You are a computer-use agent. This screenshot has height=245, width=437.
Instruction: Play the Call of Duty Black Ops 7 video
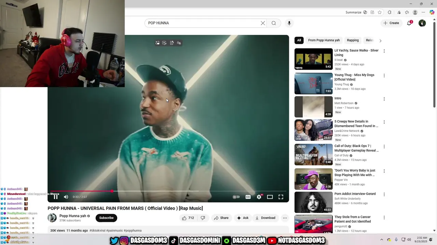click(x=313, y=154)
